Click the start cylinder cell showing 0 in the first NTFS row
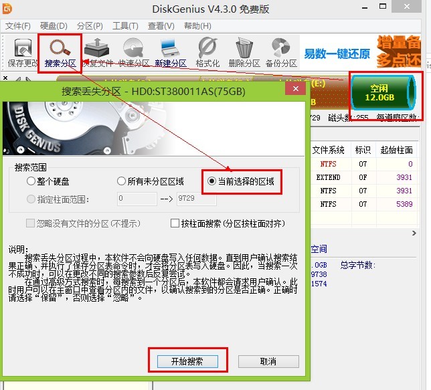The height and width of the screenshot is (390, 431). pos(397,164)
